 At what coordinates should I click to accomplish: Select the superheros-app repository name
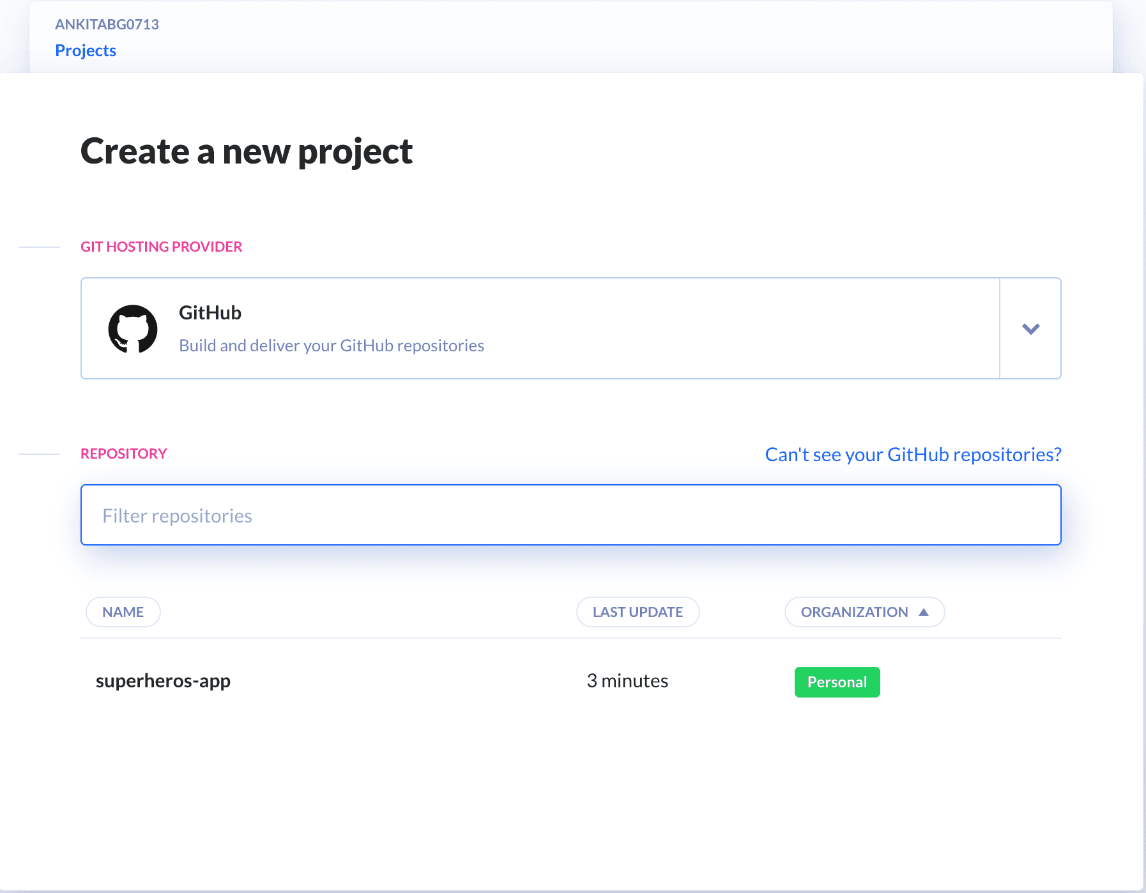tap(164, 680)
